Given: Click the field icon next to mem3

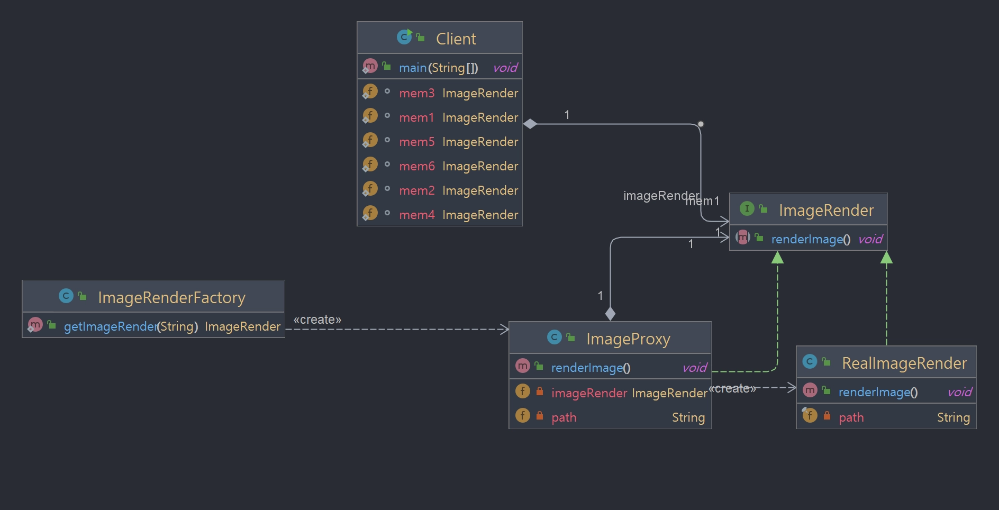Looking at the screenshot, I should click(370, 92).
